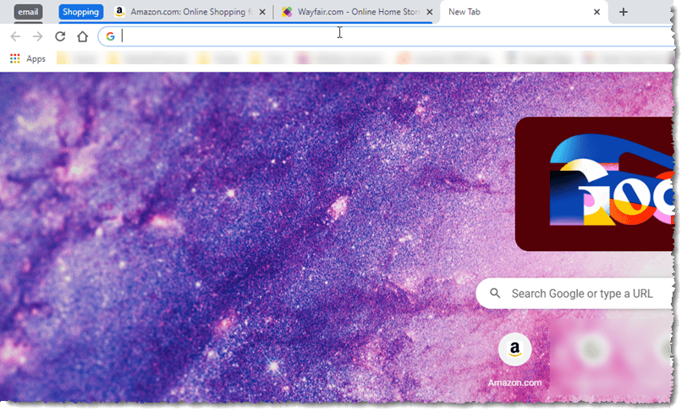Click the browser Forward arrow

[37, 36]
